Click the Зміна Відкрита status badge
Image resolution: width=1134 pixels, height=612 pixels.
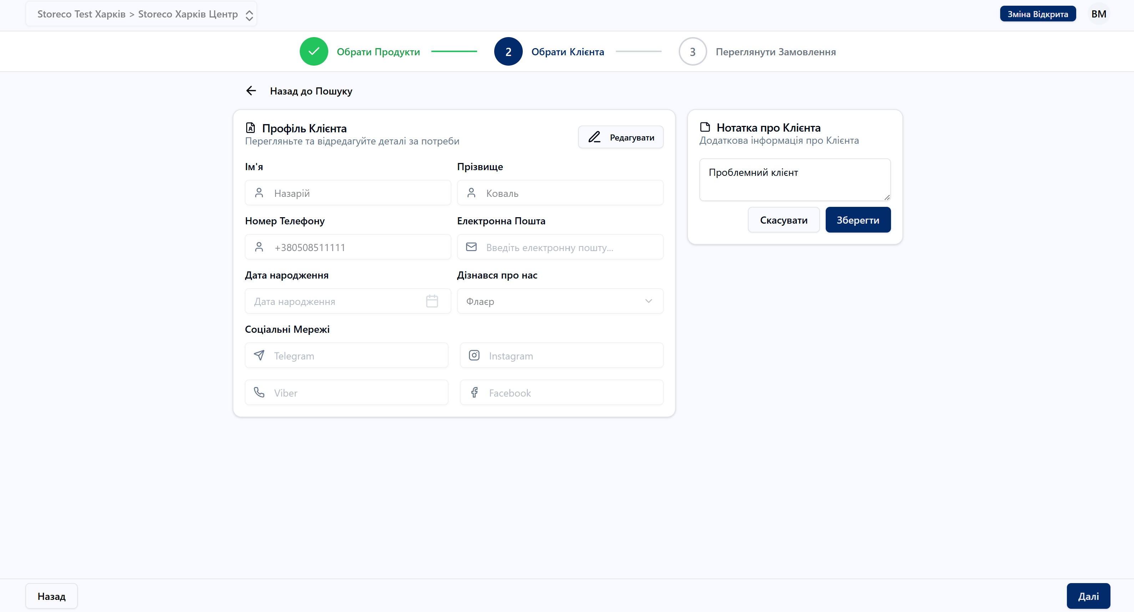pyautogui.click(x=1038, y=14)
